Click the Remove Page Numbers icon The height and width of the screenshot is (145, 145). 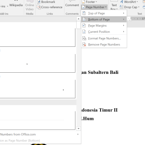[84, 44]
